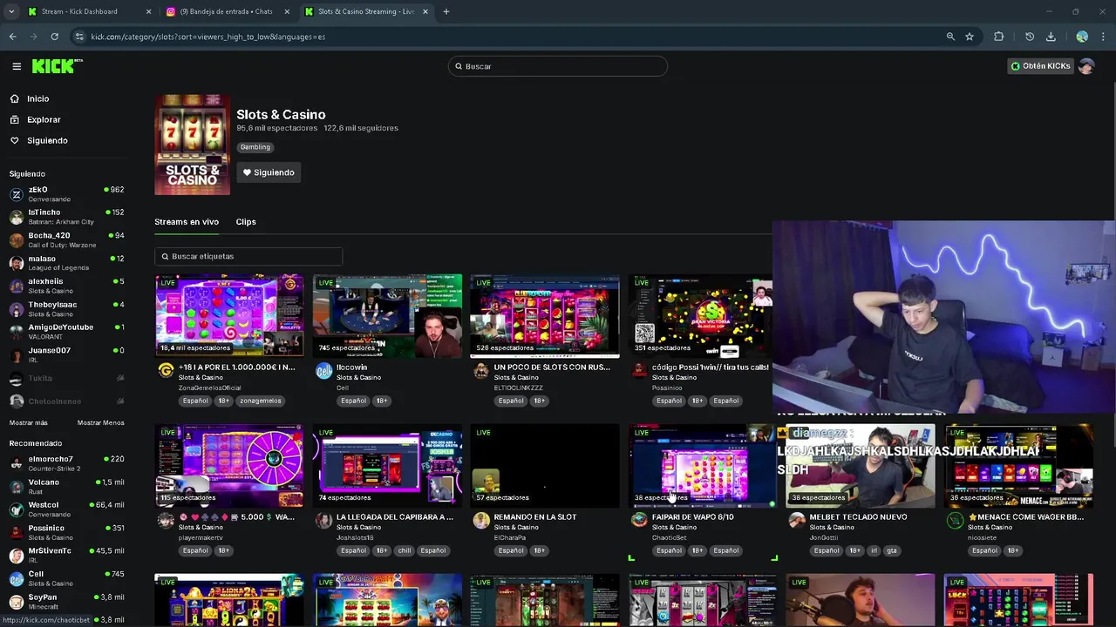This screenshot has width=1116, height=627.
Task: Open Juanse007 channel in sidebar
Action: pos(66,354)
